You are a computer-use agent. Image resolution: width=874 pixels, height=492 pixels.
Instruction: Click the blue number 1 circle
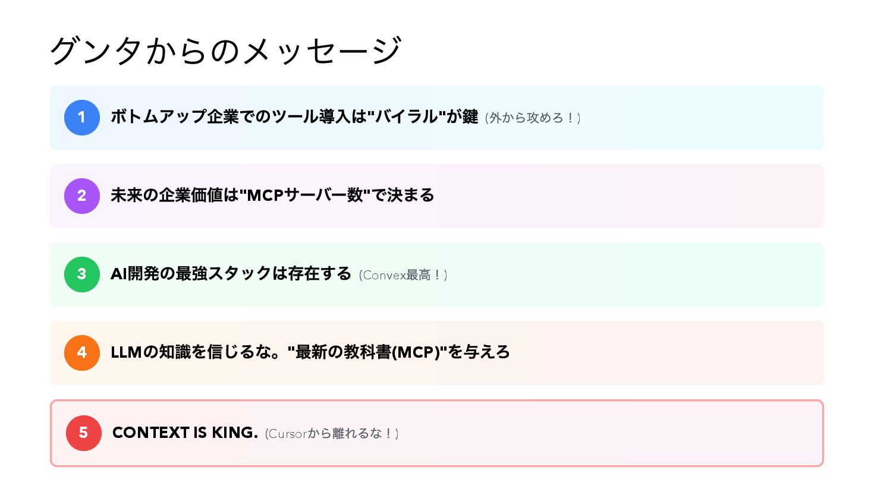[x=82, y=118]
